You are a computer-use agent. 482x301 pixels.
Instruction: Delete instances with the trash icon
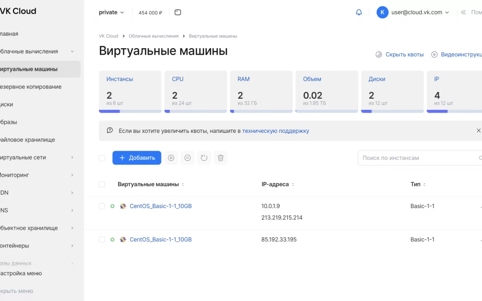pos(220,157)
